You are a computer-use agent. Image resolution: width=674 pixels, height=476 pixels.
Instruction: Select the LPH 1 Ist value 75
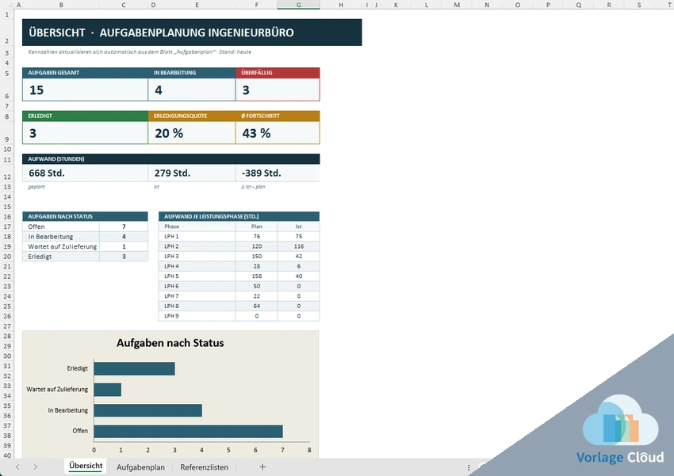coord(299,237)
